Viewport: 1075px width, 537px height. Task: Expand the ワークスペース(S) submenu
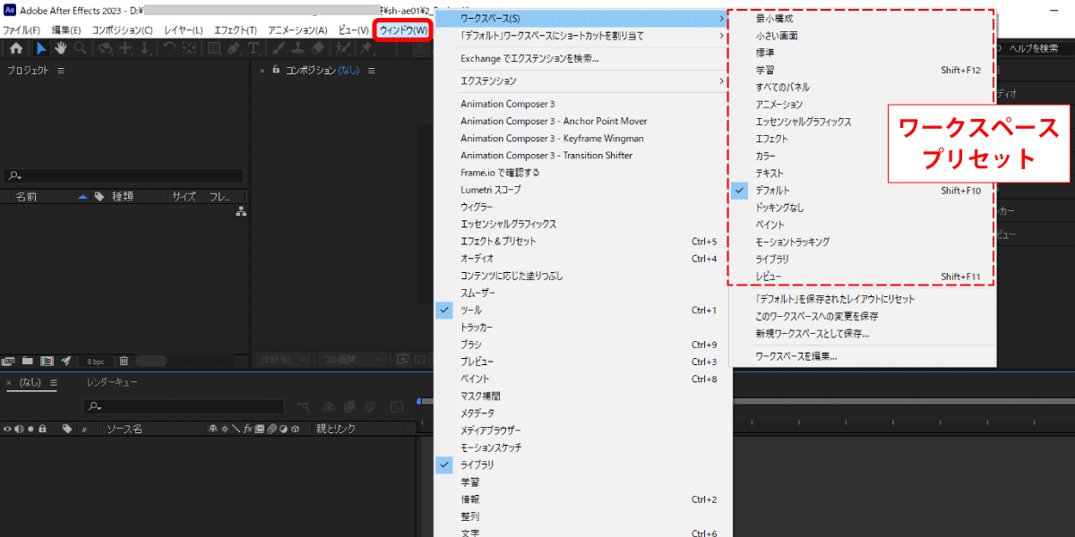582,18
